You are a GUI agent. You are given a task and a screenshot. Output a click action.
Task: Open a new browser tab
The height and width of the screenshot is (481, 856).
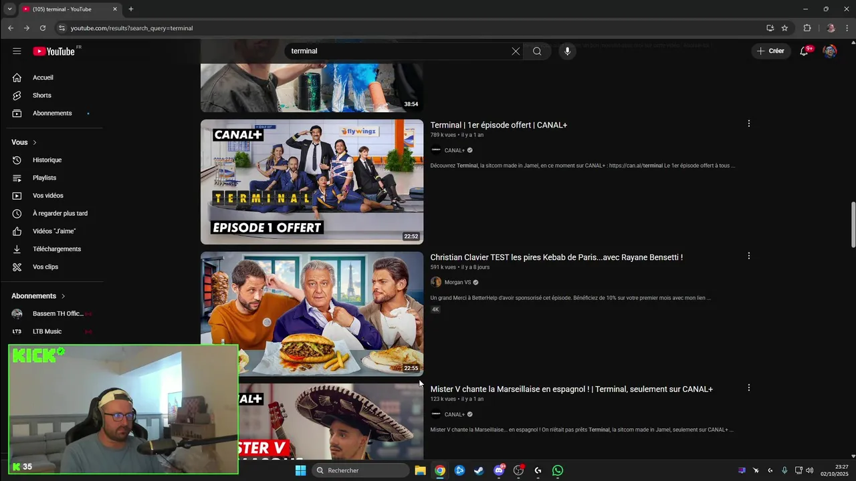click(x=131, y=9)
